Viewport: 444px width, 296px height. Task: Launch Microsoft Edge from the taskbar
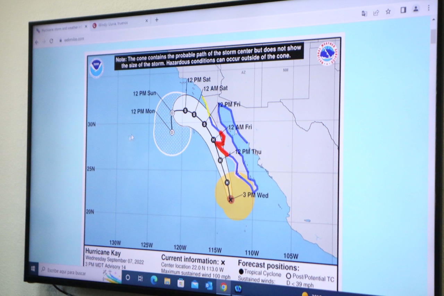point(154,280)
